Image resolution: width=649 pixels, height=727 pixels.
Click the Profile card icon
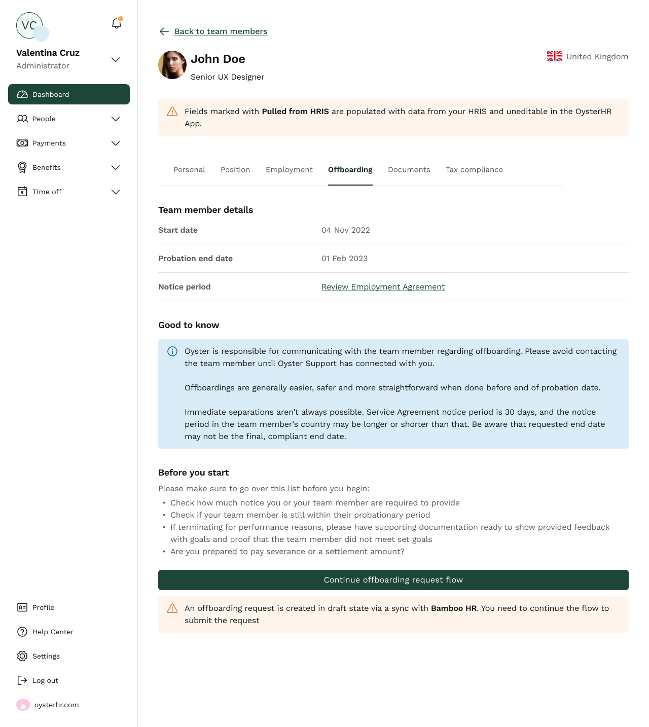(22, 607)
